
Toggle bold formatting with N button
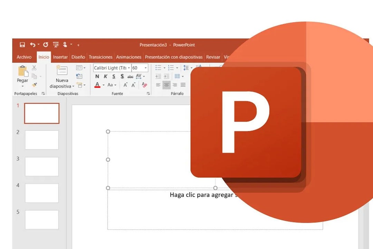(x=97, y=76)
